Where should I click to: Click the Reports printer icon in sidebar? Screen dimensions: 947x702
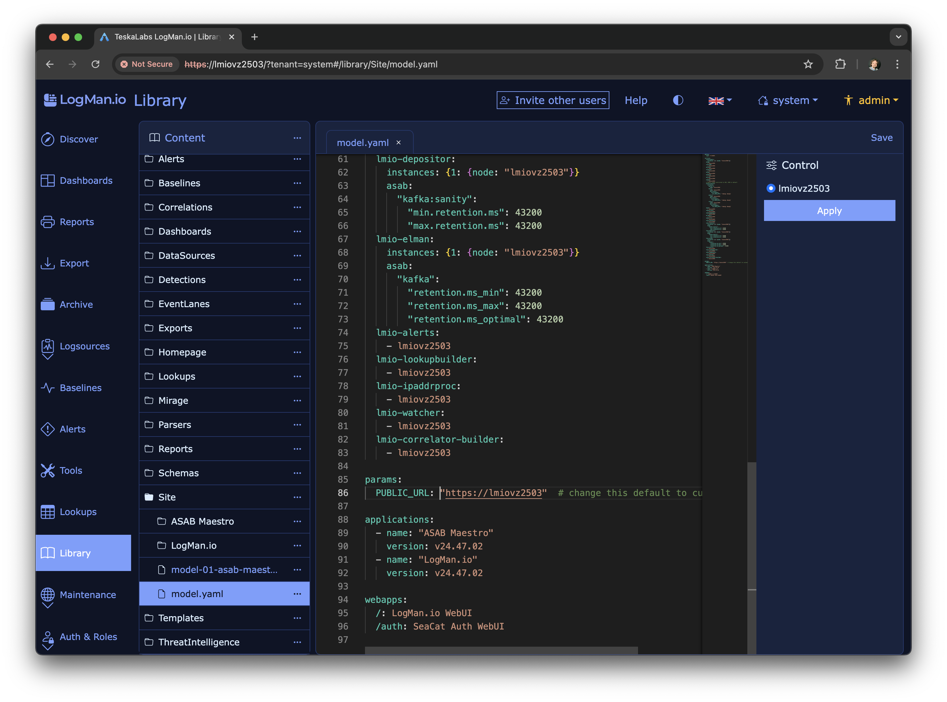48,222
